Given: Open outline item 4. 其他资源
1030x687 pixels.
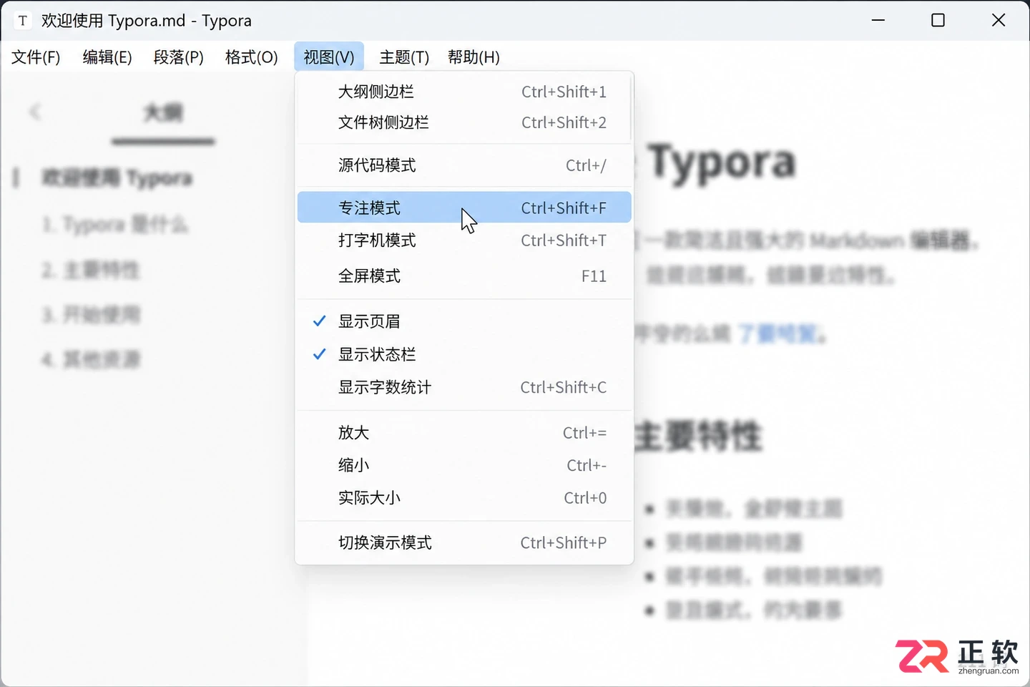Looking at the screenshot, I should click(x=90, y=359).
